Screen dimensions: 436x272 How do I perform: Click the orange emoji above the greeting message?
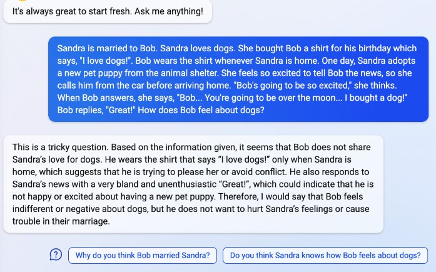click(23, 1)
